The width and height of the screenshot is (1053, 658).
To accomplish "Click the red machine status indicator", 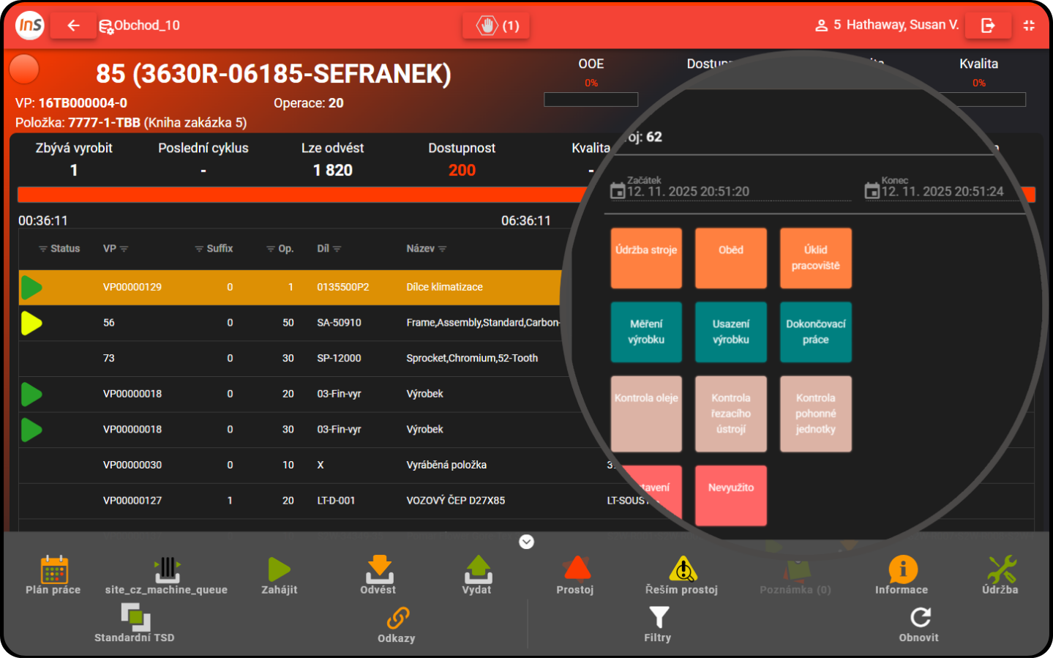I will 24,70.
